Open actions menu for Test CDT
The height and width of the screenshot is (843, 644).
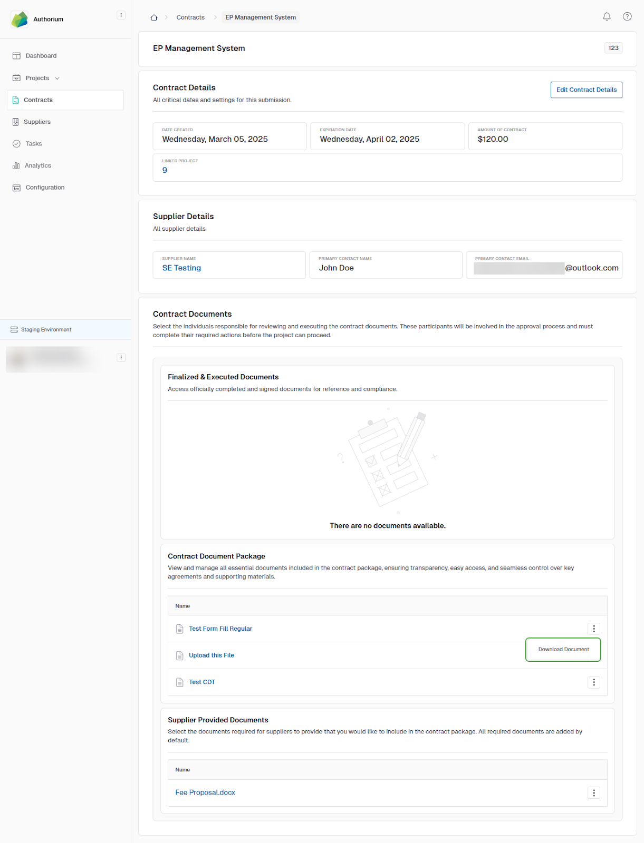click(593, 682)
